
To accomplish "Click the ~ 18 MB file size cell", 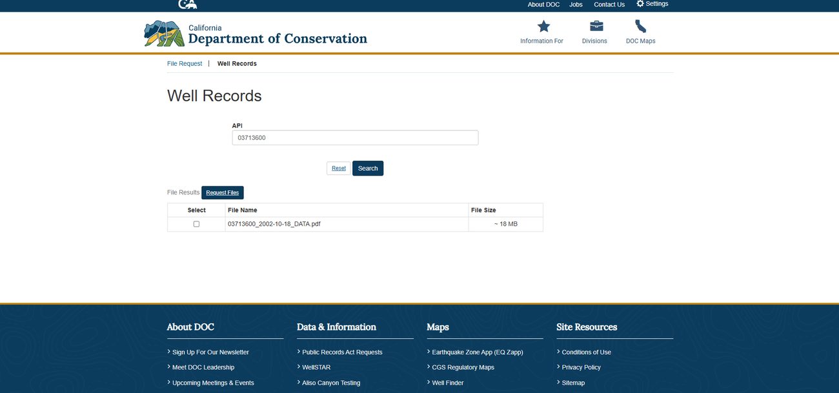I will click(x=506, y=224).
